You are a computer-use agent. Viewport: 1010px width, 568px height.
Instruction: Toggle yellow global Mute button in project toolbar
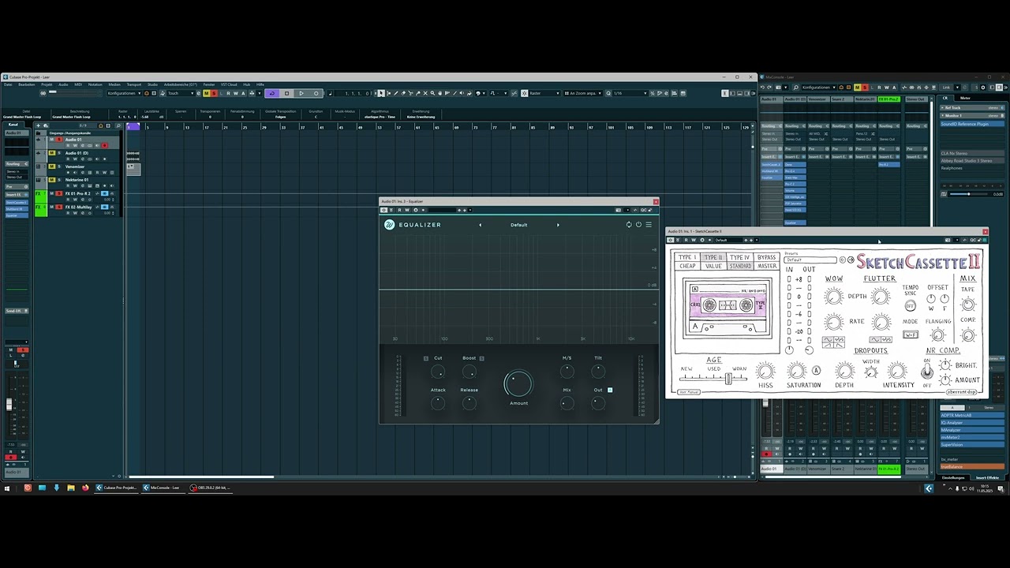pyautogui.click(x=207, y=93)
